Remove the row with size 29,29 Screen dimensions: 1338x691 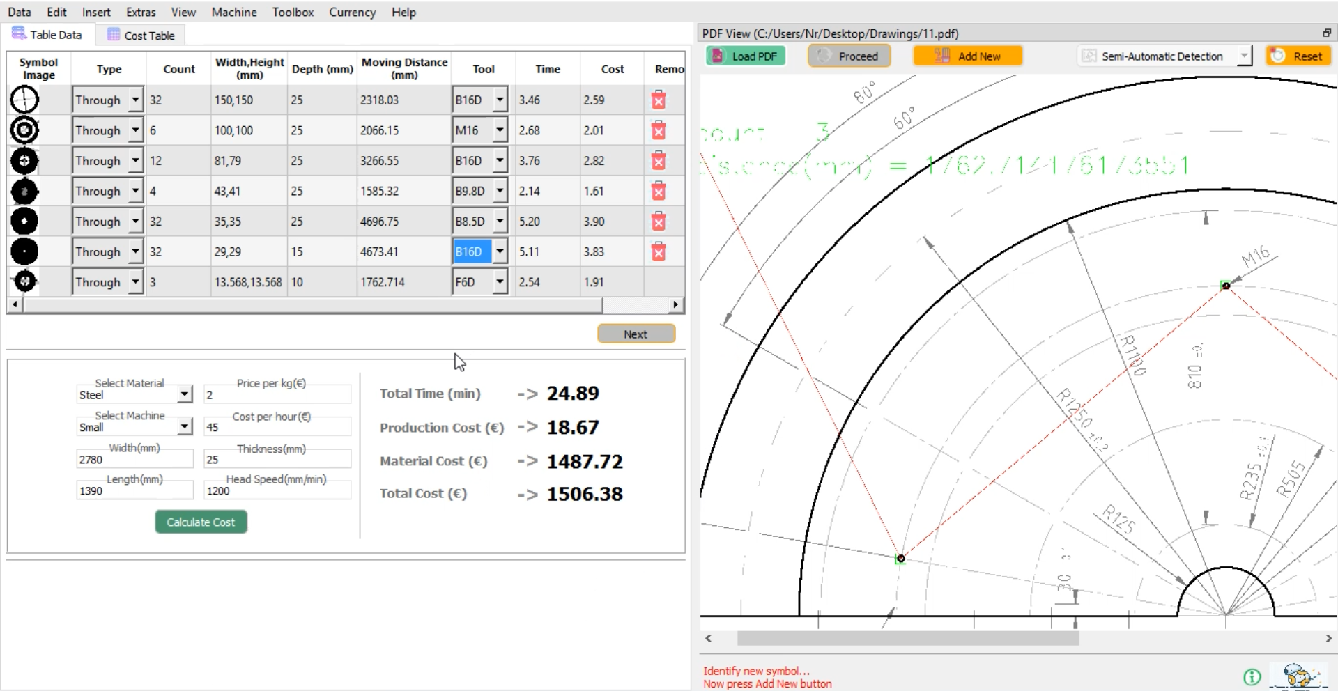coord(658,251)
